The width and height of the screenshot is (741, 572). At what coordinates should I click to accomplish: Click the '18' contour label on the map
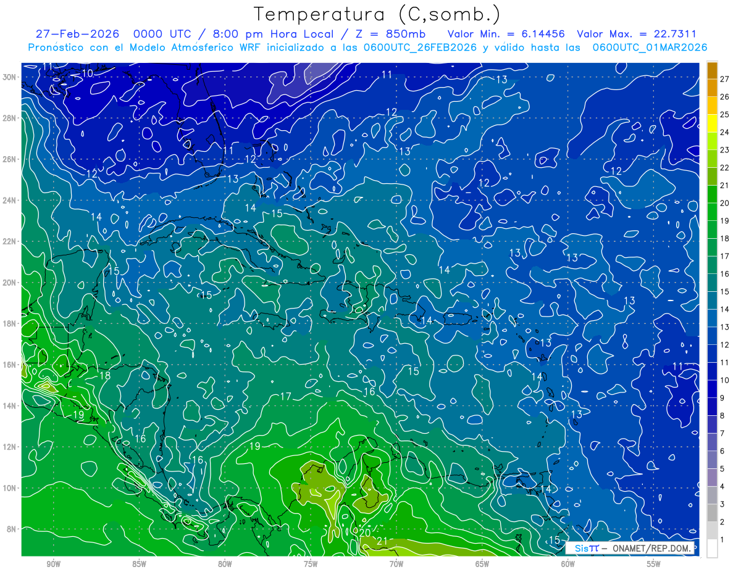(105, 375)
